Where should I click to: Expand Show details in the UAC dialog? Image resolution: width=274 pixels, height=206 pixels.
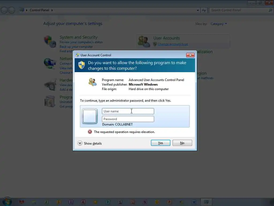[x=89, y=143]
